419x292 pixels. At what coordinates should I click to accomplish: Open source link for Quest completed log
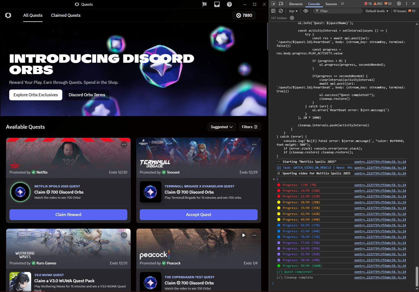click(x=380, y=272)
